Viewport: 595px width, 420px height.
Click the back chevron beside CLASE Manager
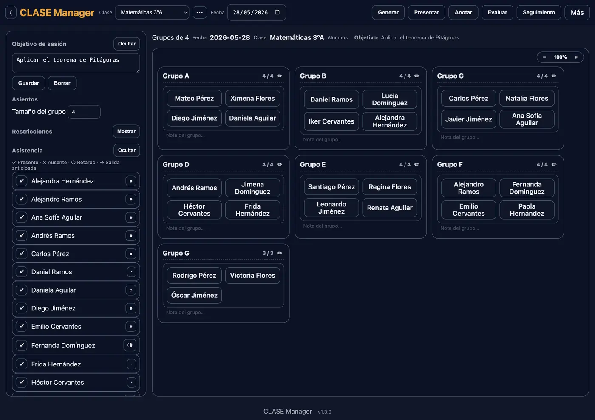coord(11,12)
